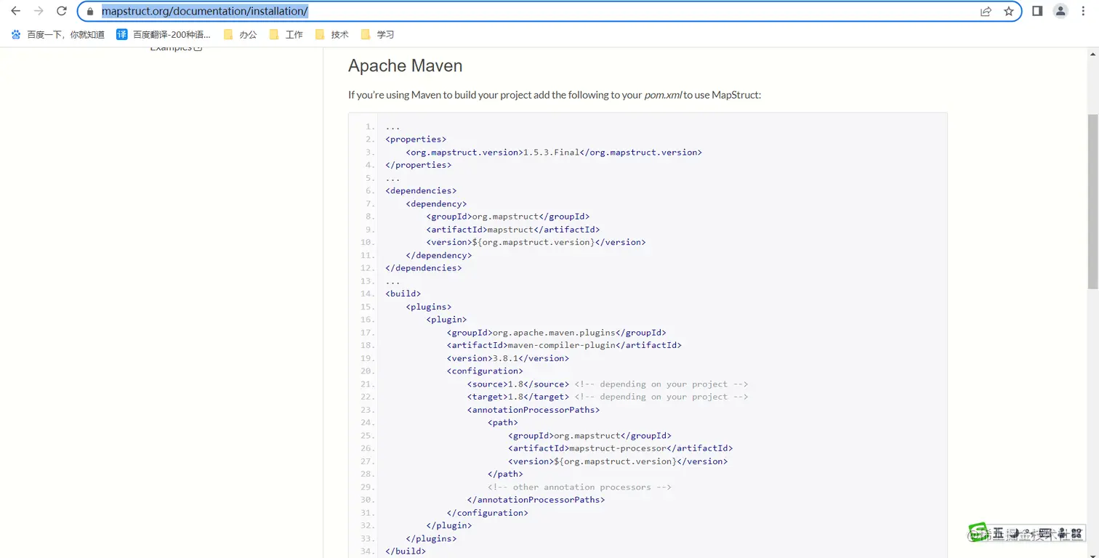Click the 1.5.3.Final version line

(554, 153)
